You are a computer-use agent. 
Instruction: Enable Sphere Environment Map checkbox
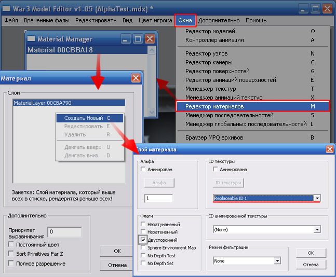coord(143,247)
